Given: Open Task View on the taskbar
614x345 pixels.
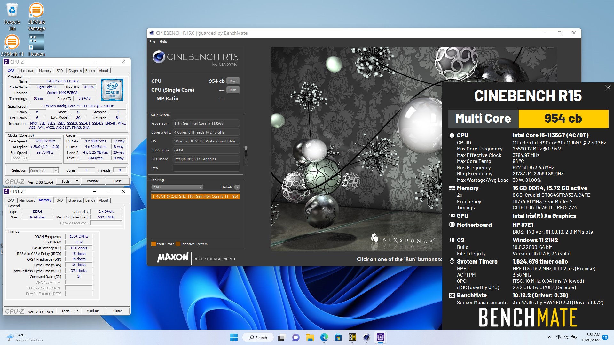Looking at the screenshot, I should tap(281, 337).
